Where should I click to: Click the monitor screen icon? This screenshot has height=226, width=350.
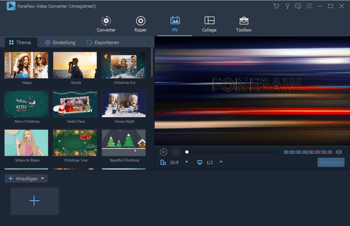[200, 162]
